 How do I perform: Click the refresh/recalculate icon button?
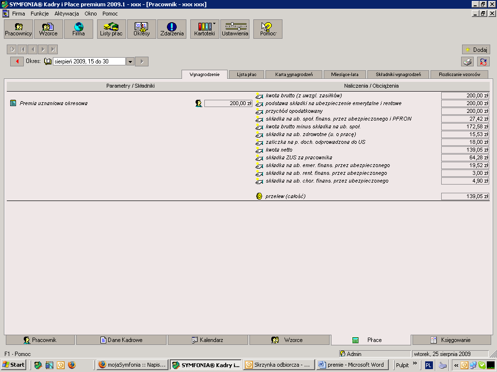[483, 62]
